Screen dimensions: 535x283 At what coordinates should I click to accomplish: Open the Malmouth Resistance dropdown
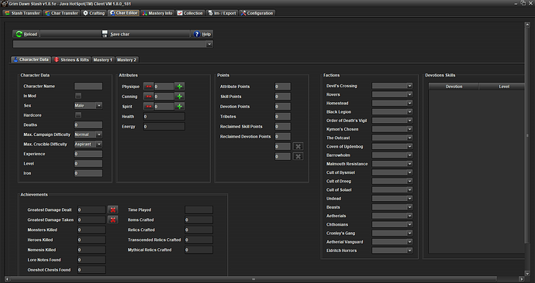[392, 164]
